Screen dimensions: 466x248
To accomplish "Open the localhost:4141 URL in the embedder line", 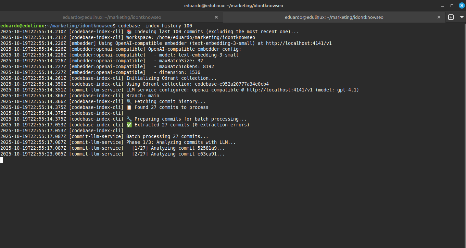I will (299, 43).
